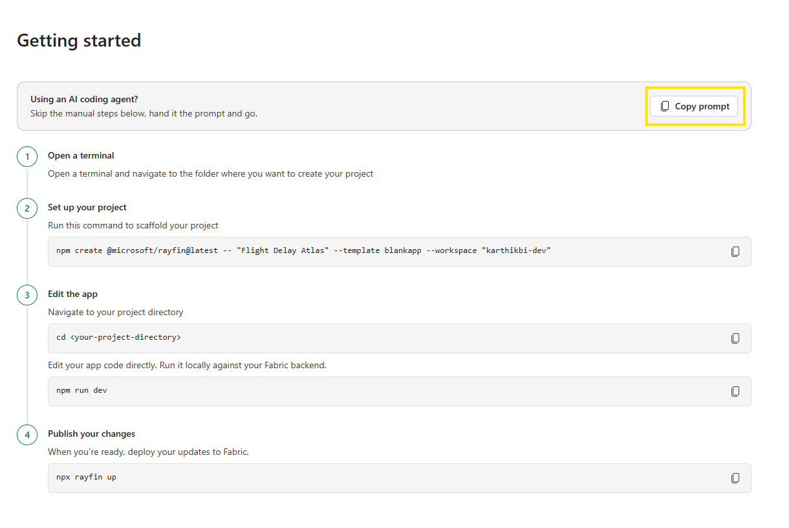This screenshot has width=789, height=528.
Task: Click the npx rayfin up code text
Action: 86,477
